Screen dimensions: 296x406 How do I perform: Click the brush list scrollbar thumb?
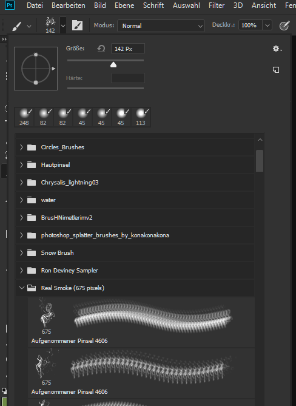pyautogui.click(x=260, y=161)
